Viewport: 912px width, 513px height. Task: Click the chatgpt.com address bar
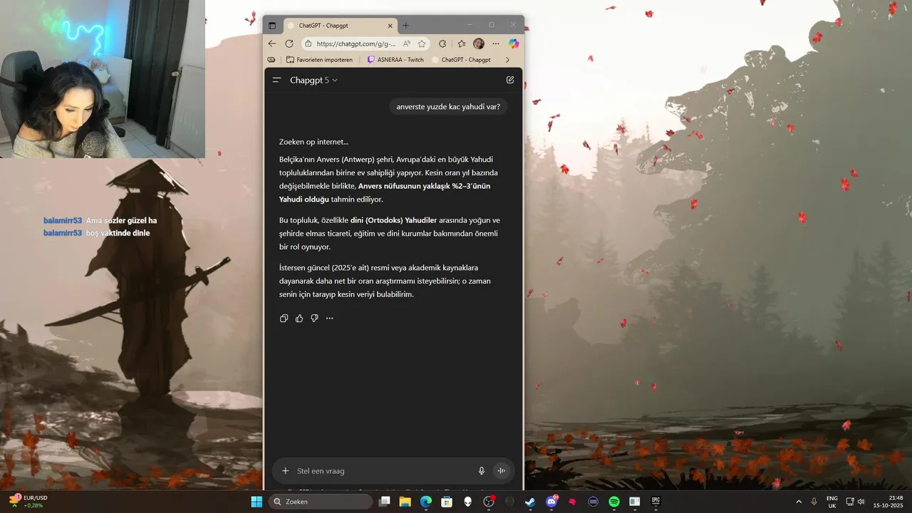click(x=356, y=43)
